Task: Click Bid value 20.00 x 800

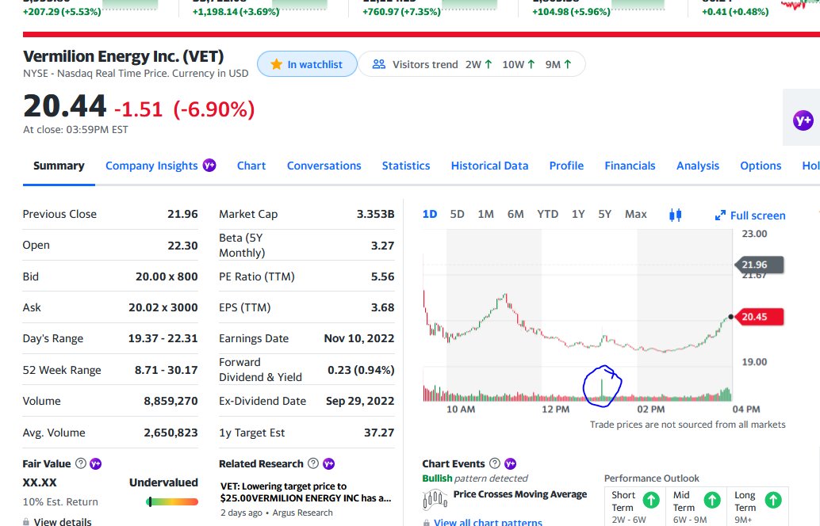Action: 167,276
